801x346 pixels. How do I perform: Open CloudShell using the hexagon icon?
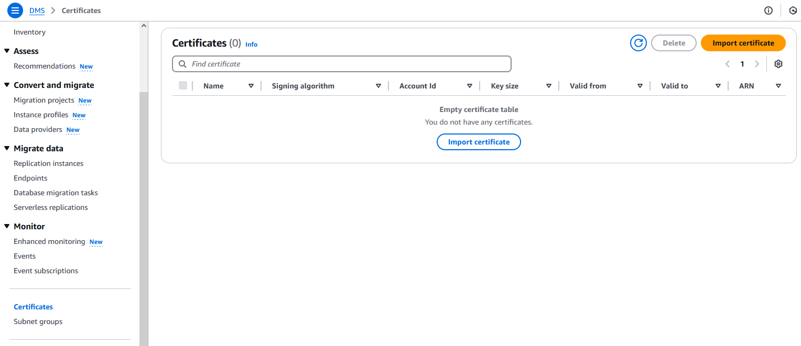pyautogui.click(x=793, y=10)
